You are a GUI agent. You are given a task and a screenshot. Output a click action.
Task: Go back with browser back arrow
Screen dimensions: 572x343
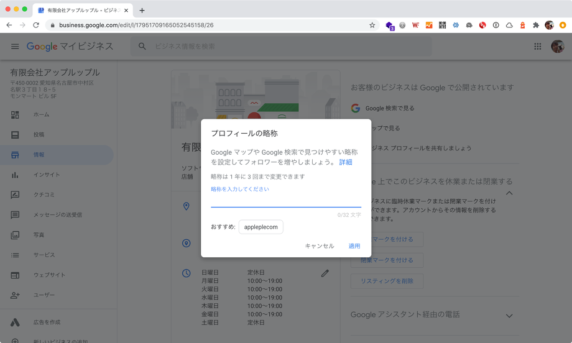(x=9, y=25)
